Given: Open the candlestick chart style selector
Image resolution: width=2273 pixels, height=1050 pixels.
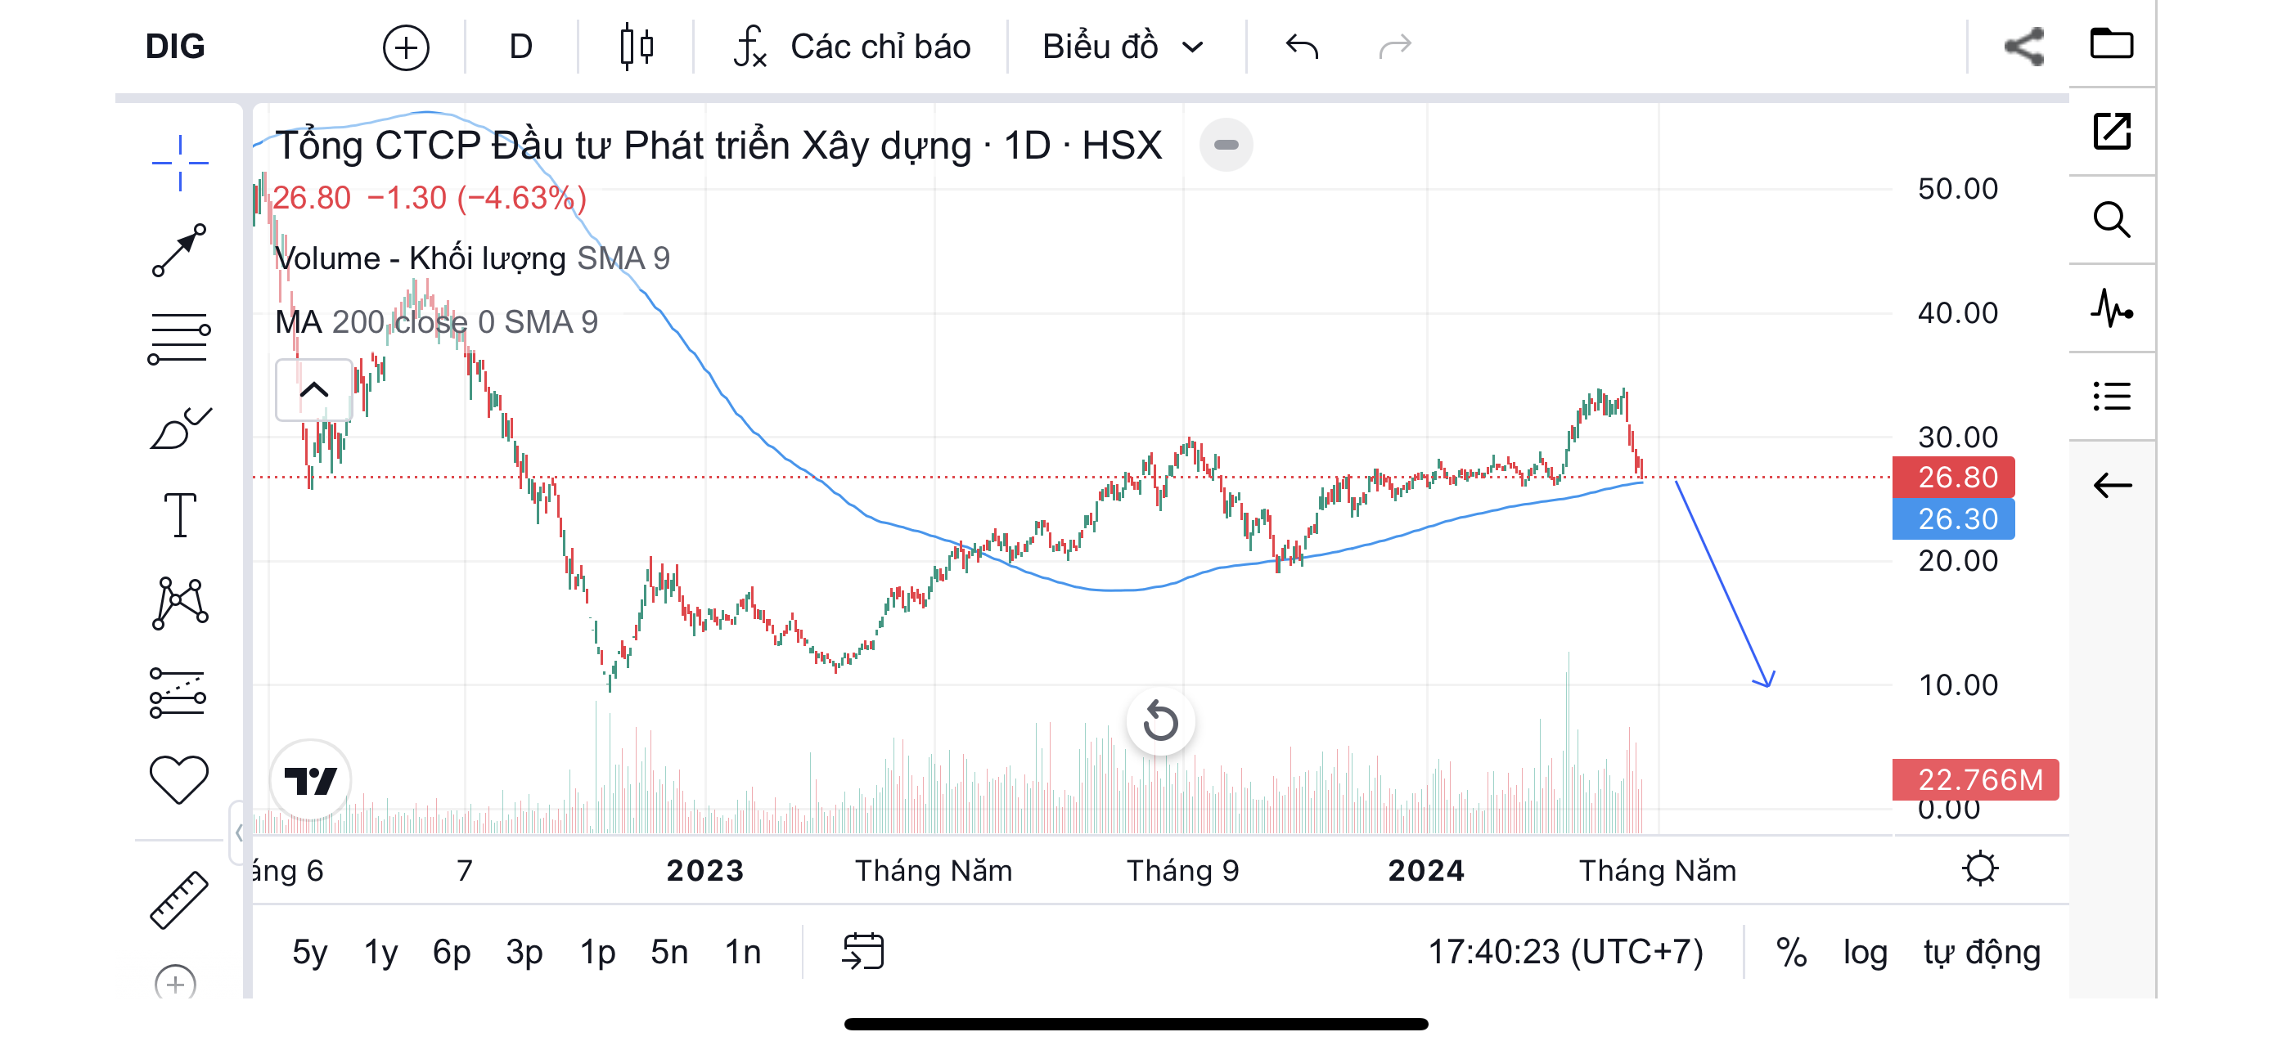Looking at the screenshot, I should 637,47.
